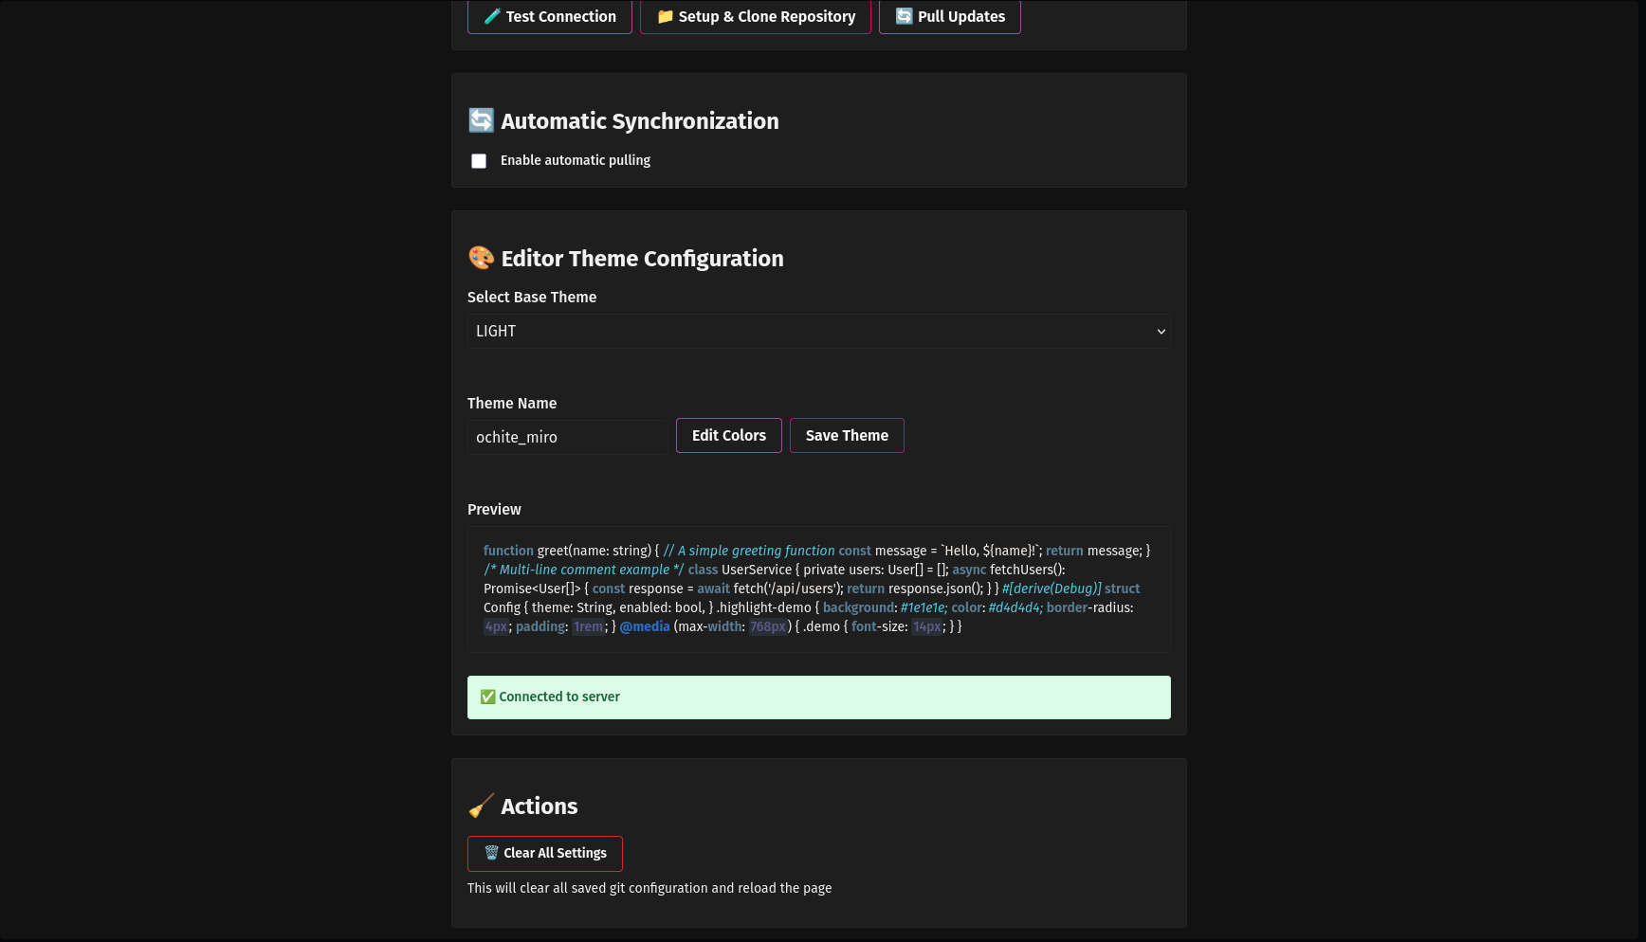Enable the automatic pulling checkbox
The width and height of the screenshot is (1646, 942).
click(x=479, y=161)
